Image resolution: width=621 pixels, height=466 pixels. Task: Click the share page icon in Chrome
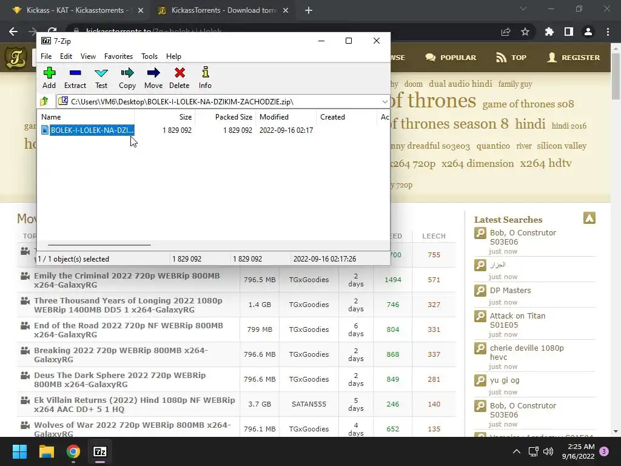coord(505,32)
